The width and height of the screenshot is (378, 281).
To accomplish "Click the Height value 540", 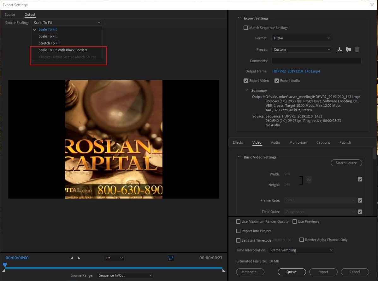I will [x=287, y=184].
